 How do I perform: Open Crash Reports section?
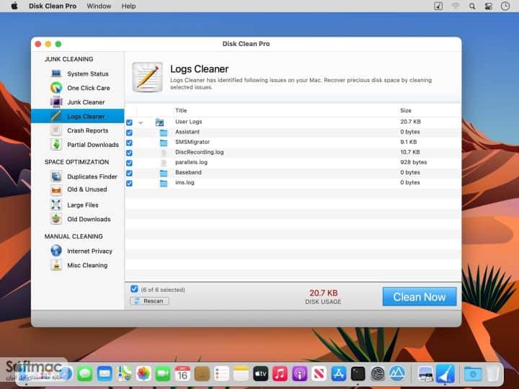[x=87, y=130]
